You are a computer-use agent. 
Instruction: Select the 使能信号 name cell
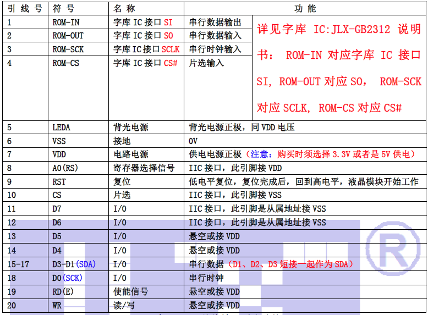pyautogui.click(x=131, y=292)
